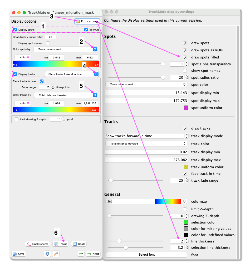Click the tracks 'auto' range button
Screen dimensions: 250x268
[23, 103]
